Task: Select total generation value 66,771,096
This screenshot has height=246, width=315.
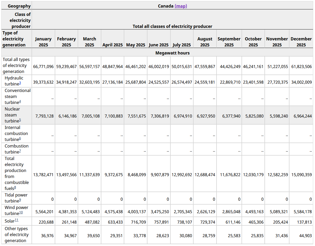Action: (43, 66)
